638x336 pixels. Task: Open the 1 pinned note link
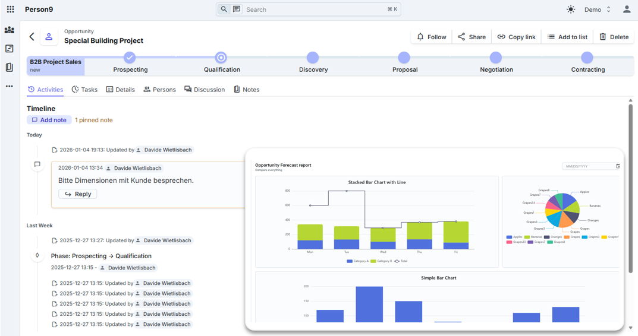(93, 120)
